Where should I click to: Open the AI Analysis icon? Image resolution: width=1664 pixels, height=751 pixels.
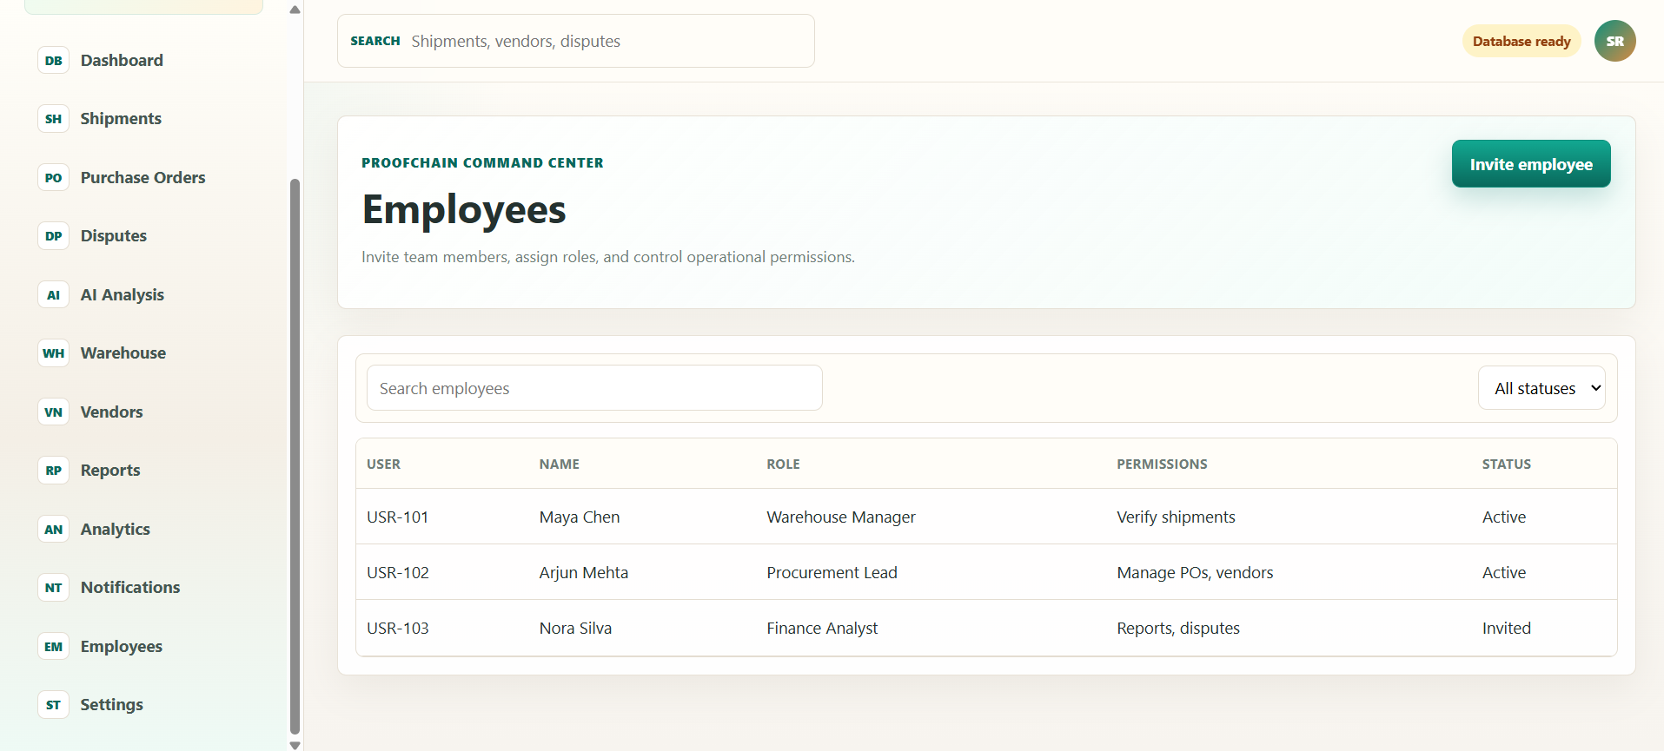coord(54,295)
